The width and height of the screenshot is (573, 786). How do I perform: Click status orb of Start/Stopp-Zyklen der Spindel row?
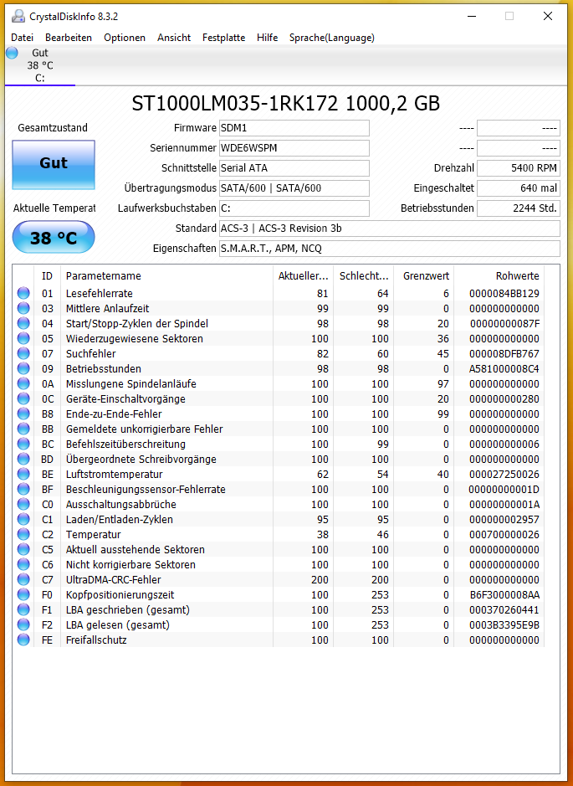23,323
